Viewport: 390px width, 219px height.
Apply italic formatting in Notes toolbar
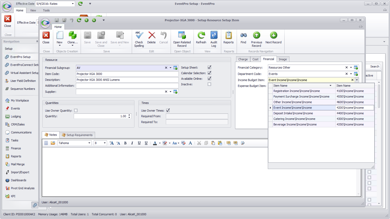pyautogui.click(x=132, y=143)
